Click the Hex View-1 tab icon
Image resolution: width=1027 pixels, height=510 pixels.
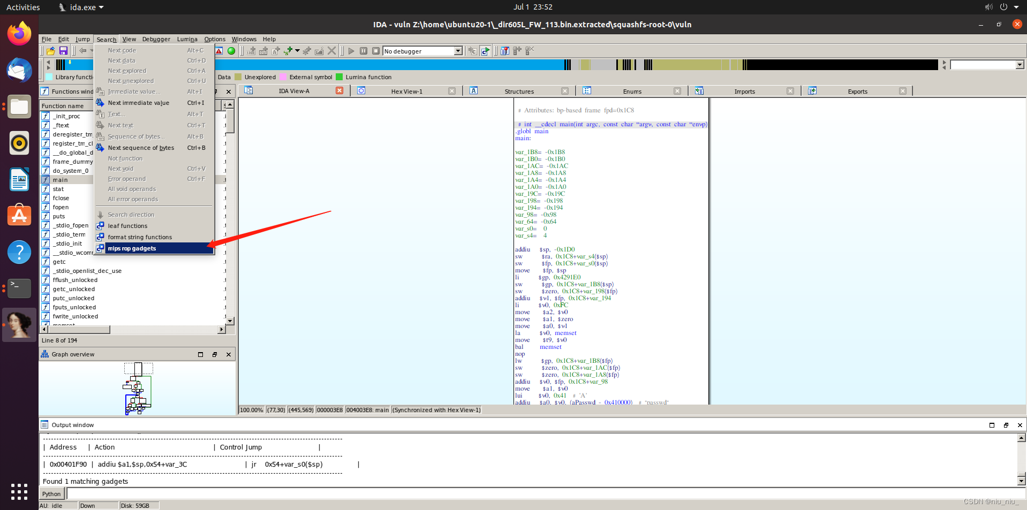361,91
